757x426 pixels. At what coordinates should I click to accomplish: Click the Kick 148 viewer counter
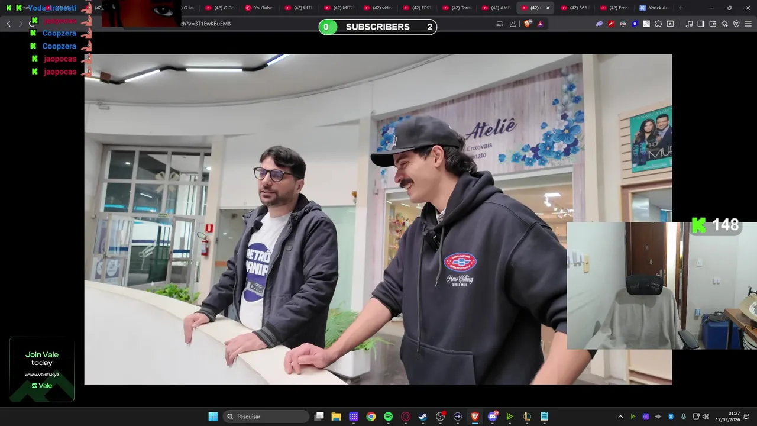(x=716, y=225)
